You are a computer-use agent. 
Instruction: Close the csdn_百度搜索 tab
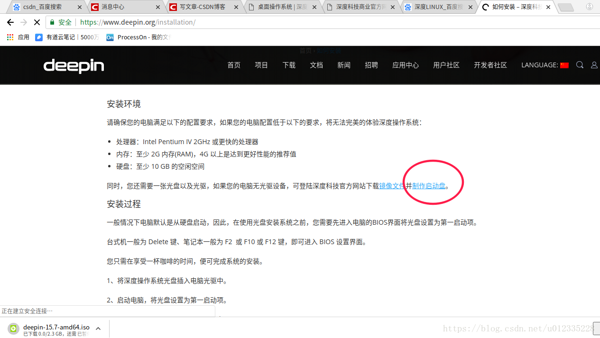80,7
